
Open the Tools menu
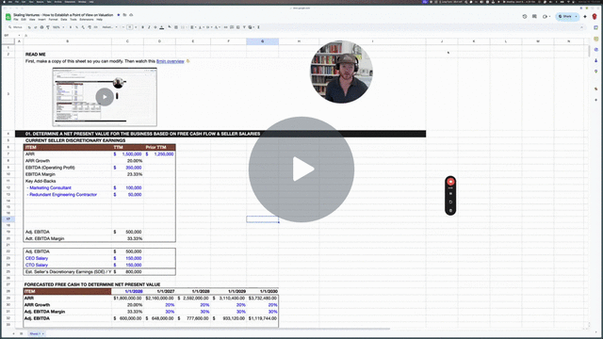click(73, 19)
